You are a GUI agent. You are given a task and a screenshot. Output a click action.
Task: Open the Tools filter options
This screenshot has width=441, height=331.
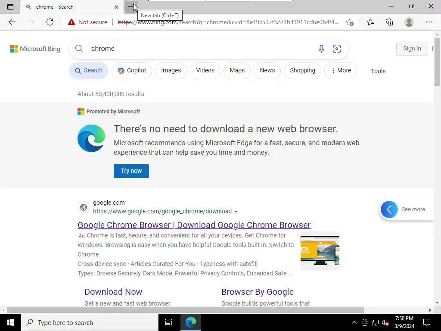378,71
